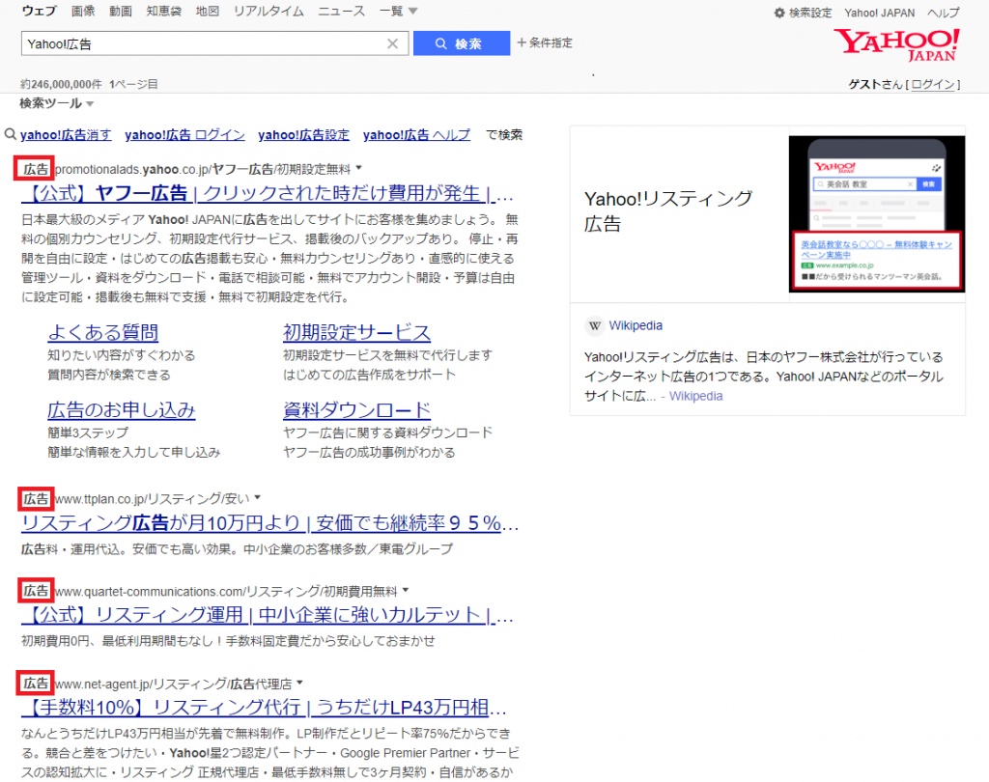989x782 pixels.
Task: Open the 広告のお申し込み sitelink
Action: pos(121,410)
